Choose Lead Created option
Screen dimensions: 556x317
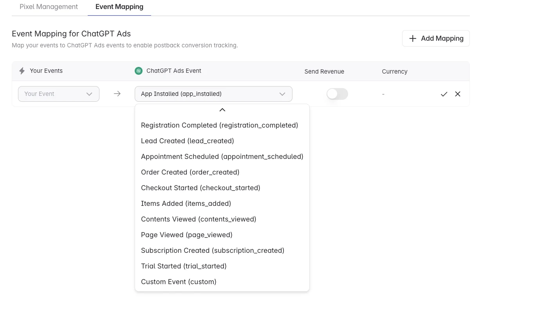pos(222,141)
